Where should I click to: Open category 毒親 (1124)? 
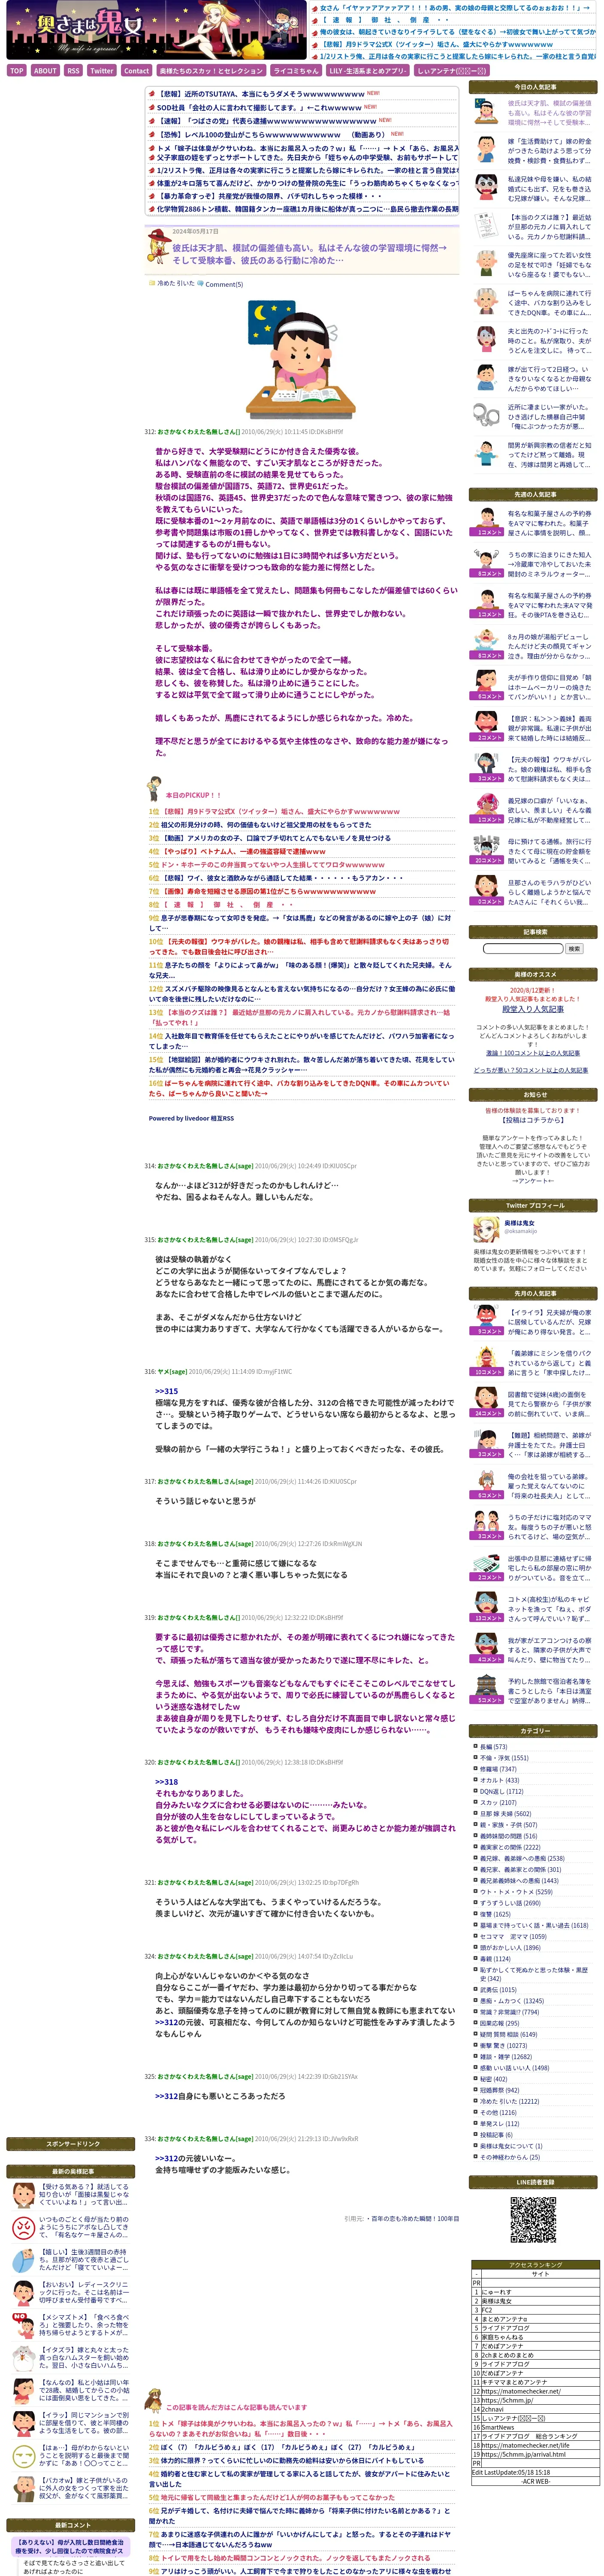[x=495, y=1959]
